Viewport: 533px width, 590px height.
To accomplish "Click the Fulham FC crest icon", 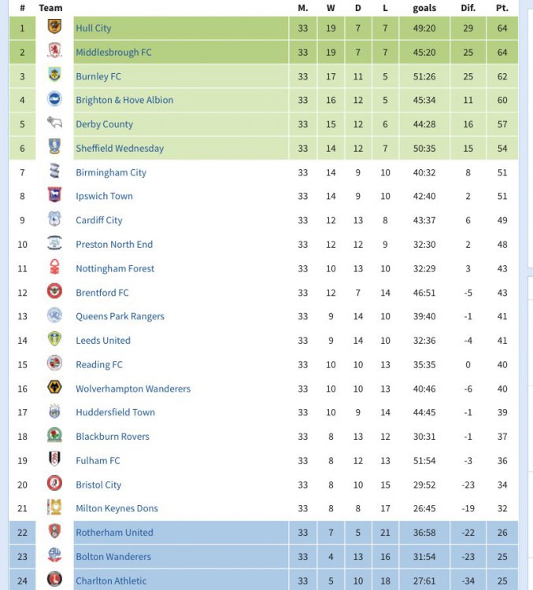I will tap(54, 460).
